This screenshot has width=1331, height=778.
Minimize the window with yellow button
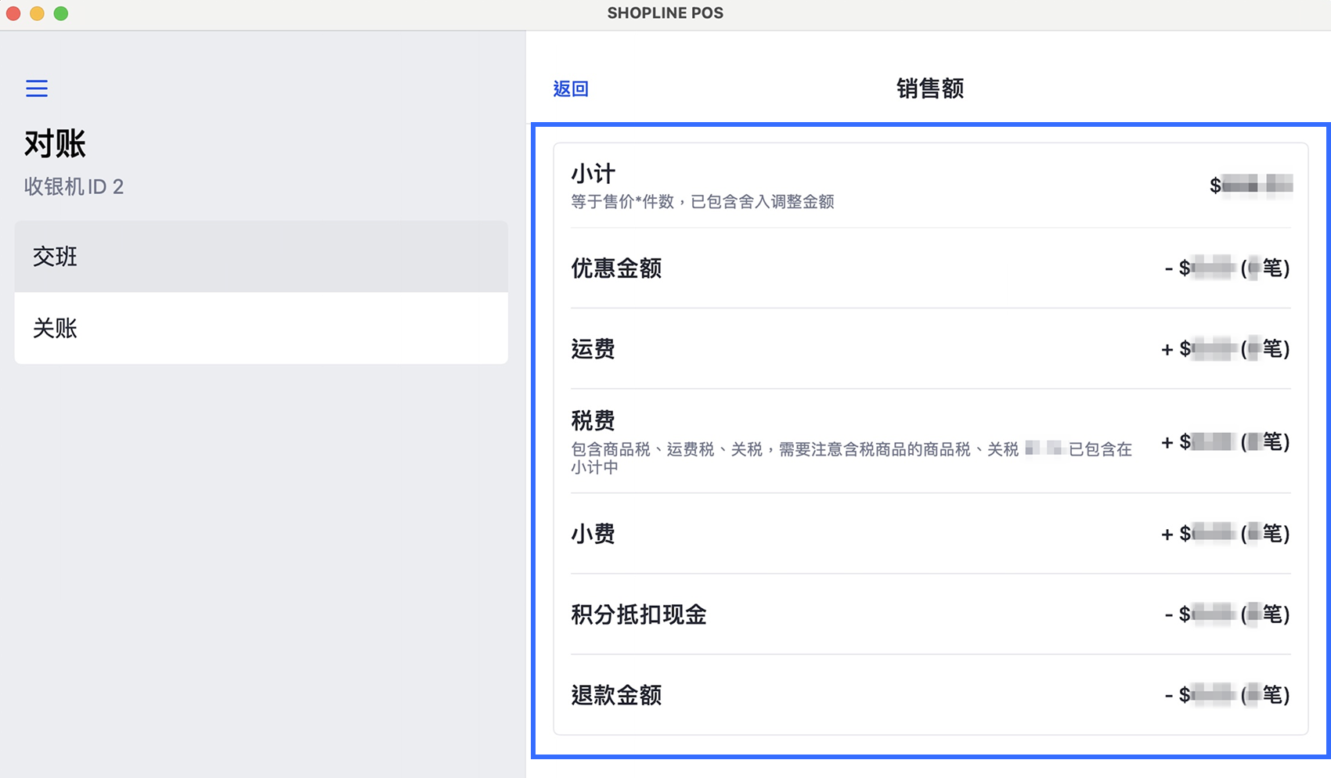point(37,13)
